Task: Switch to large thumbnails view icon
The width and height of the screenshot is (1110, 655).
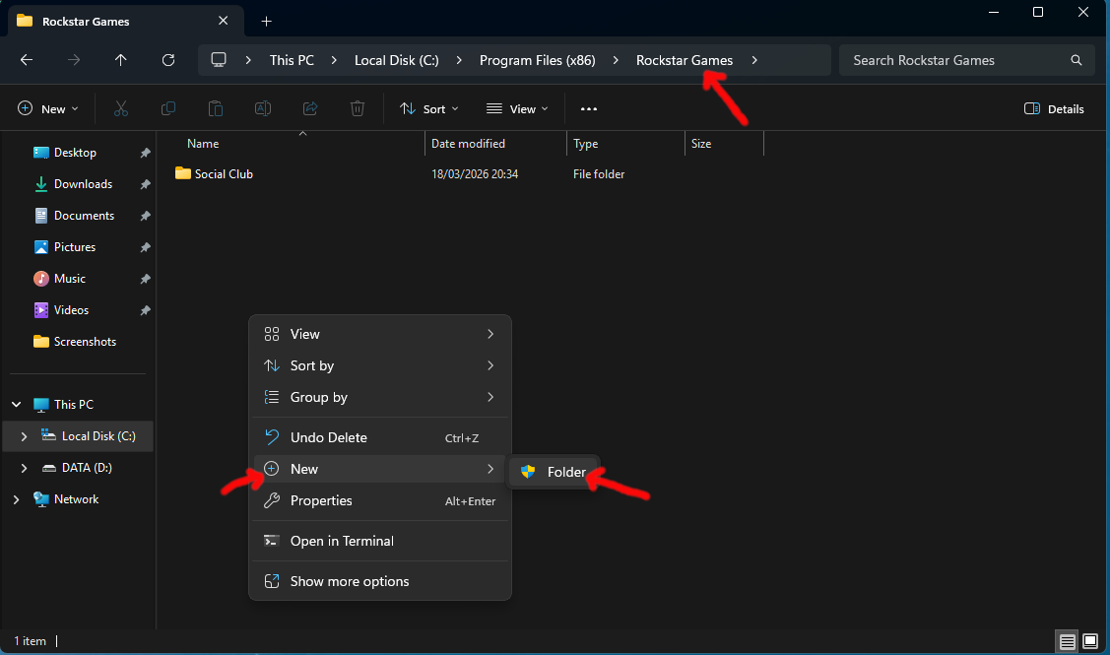Action: pyautogui.click(x=1090, y=641)
